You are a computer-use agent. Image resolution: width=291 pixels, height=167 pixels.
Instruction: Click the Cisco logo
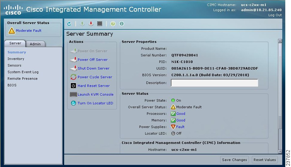tap(13, 10)
